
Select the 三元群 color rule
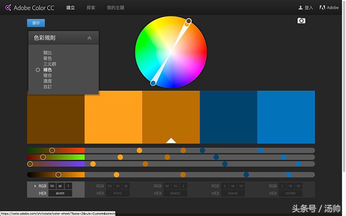click(x=50, y=64)
